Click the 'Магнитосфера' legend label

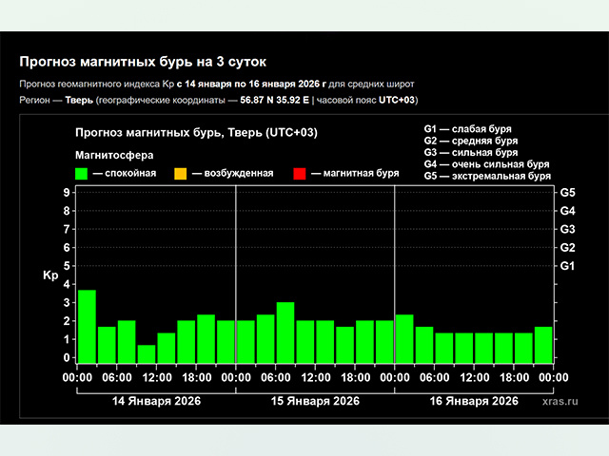[x=114, y=155]
